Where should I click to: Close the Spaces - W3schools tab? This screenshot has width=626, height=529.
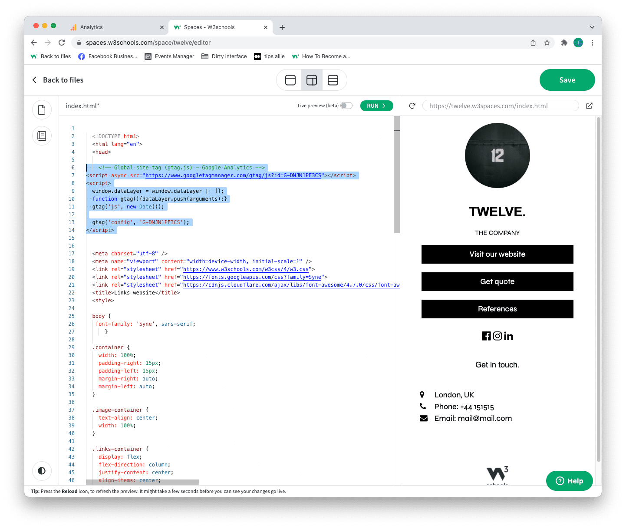pos(266,27)
